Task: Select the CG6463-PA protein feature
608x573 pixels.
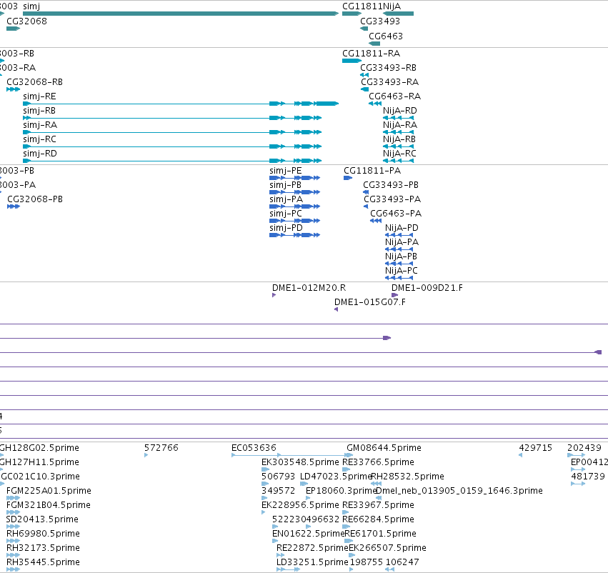Action: [x=376, y=221]
